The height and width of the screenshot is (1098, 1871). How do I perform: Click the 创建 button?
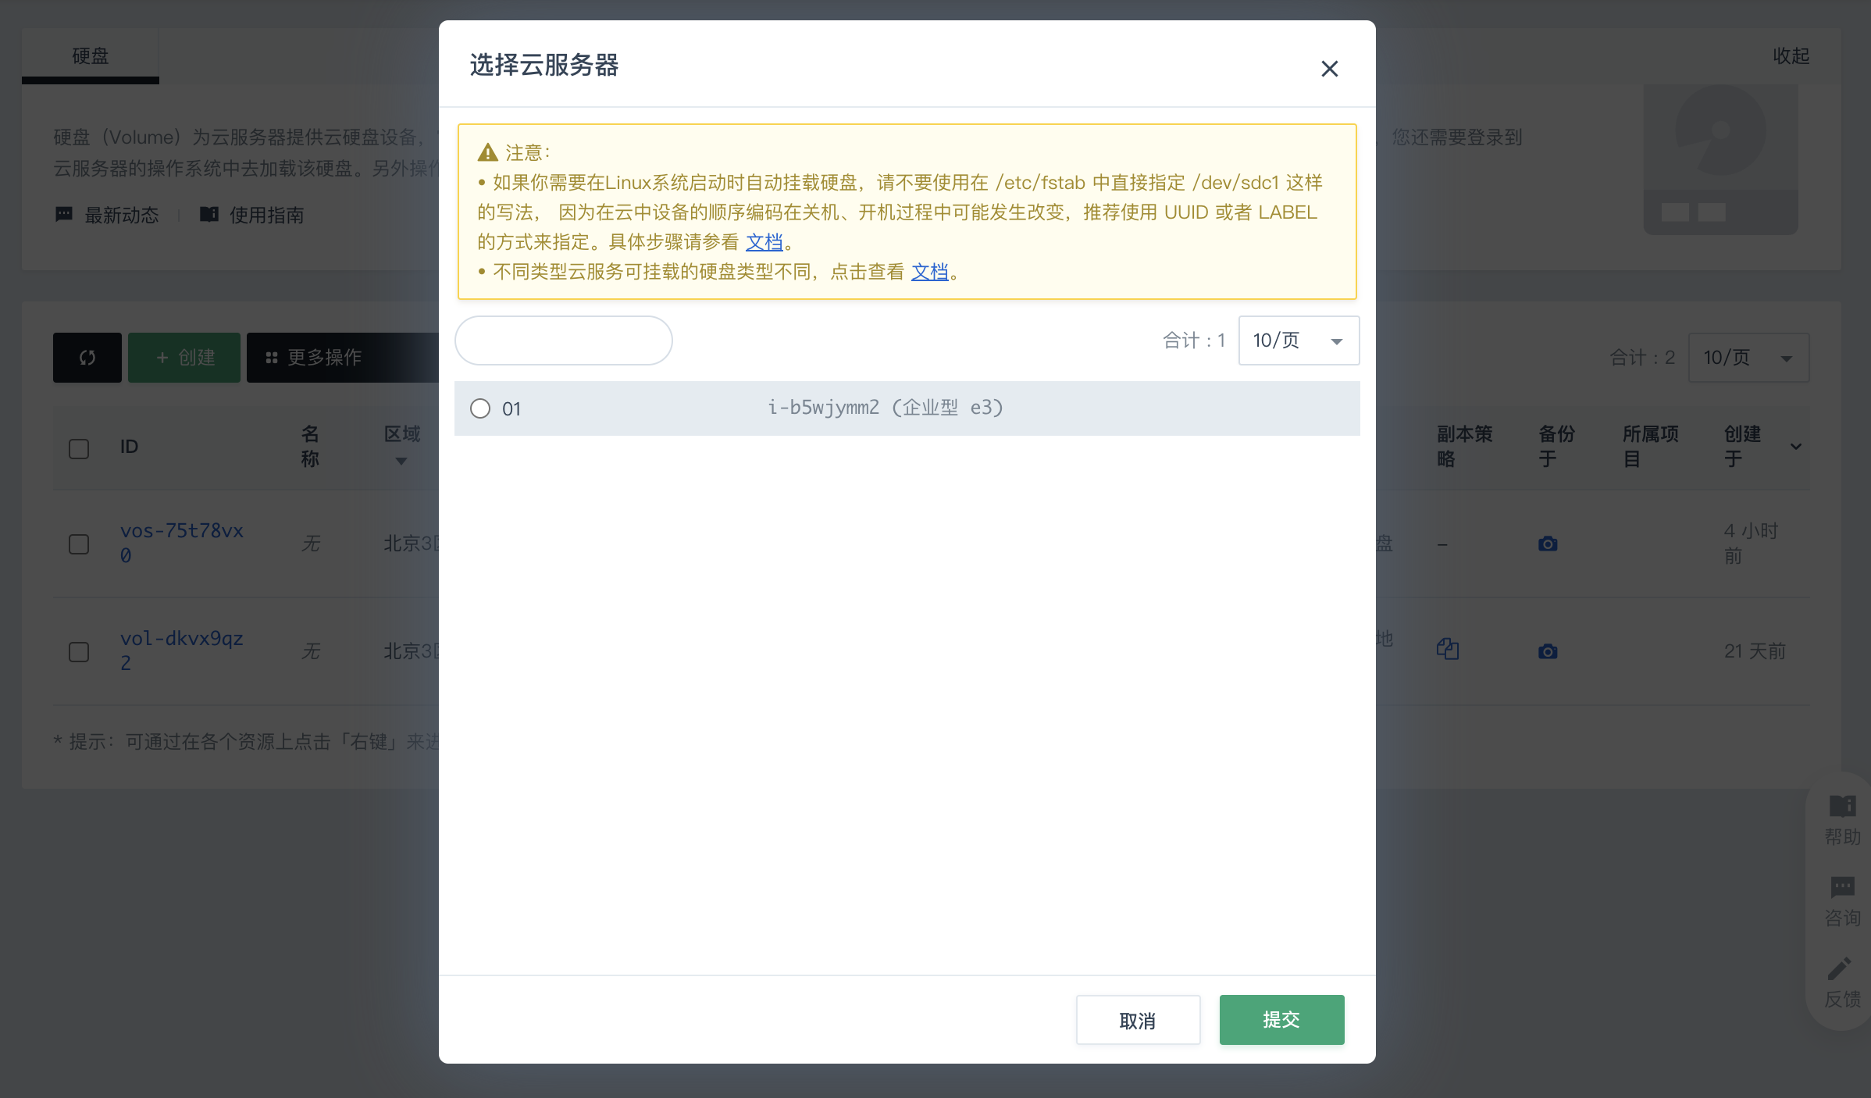[184, 358]
